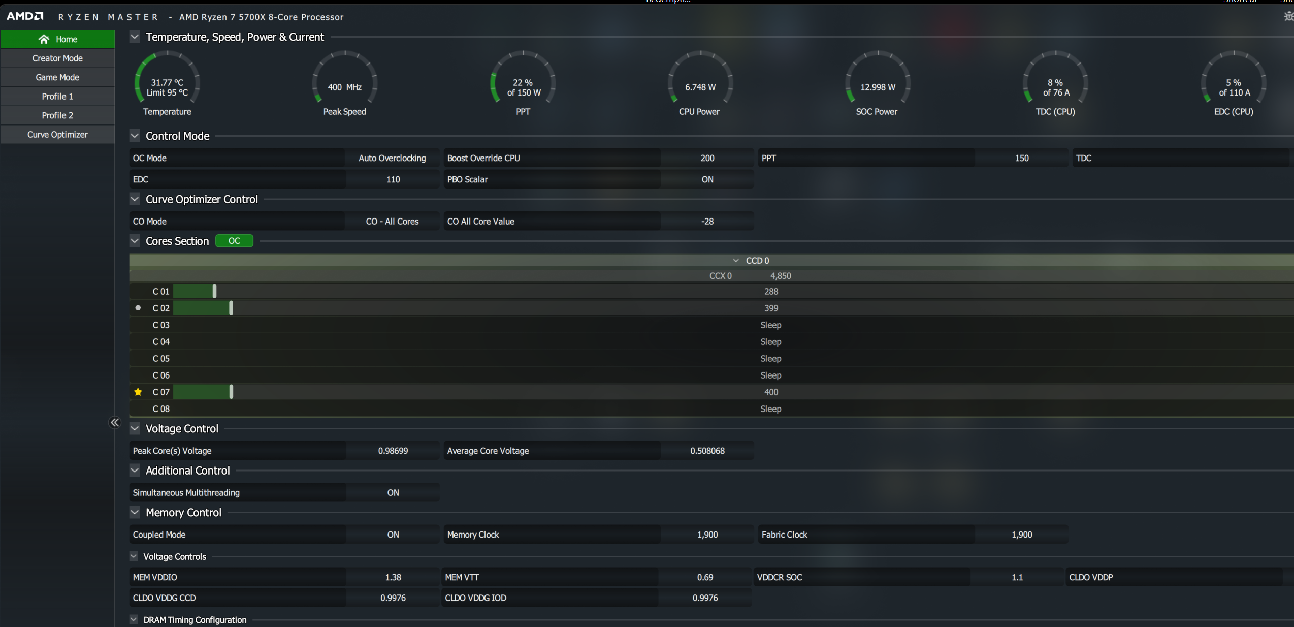Click CO Mode 'CO - All Cores' value
The image size is (1294, 627).
(392, 221)
